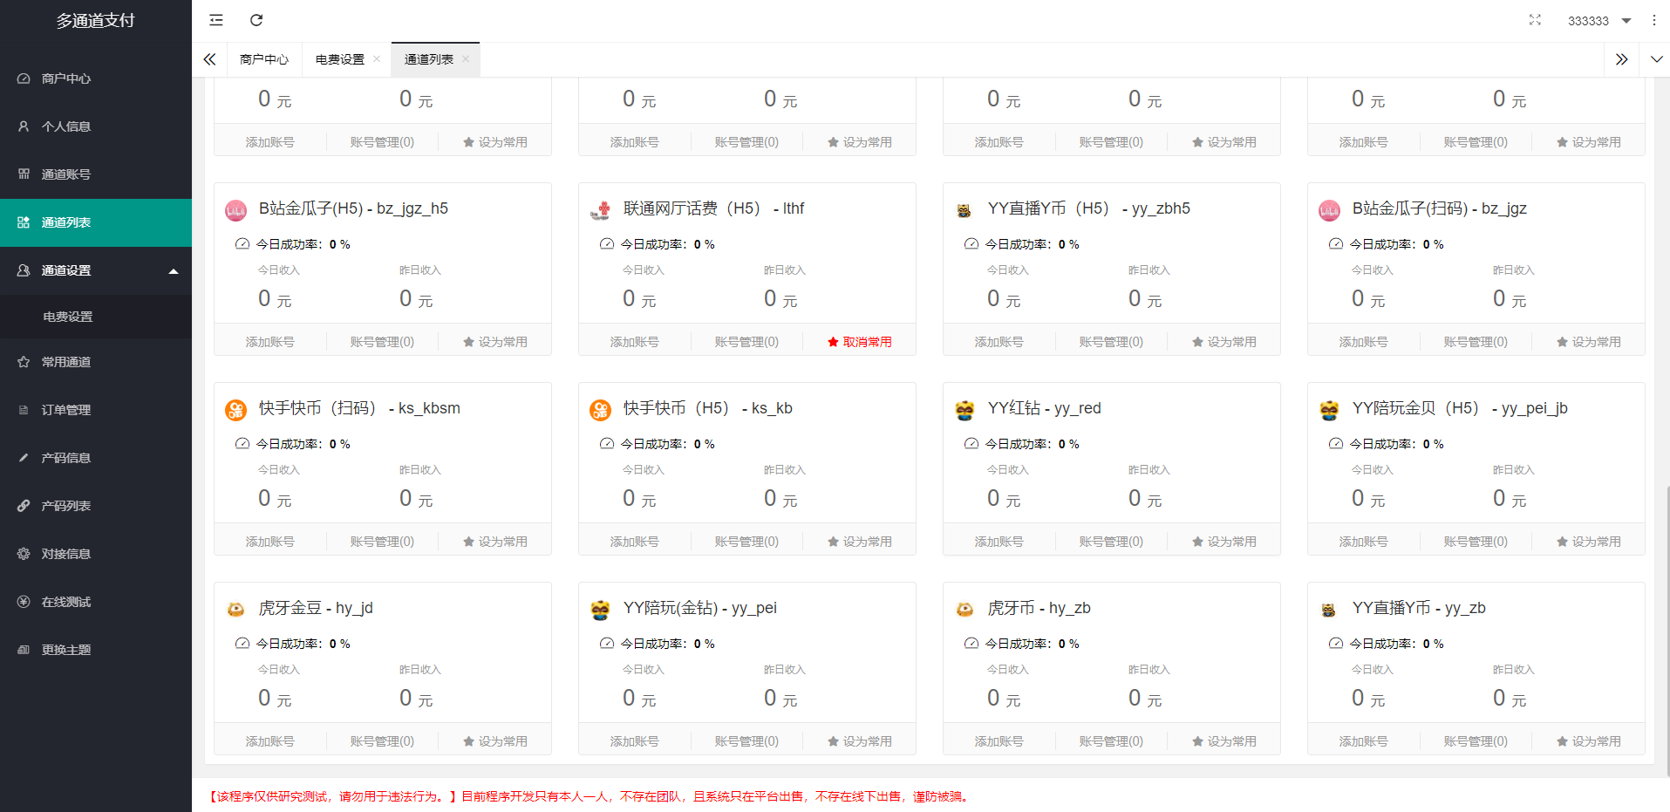The height and width of the screenshot is (812, 1670).
Task: Open the 333333 account dropdown
Action: click(1597, 20)
